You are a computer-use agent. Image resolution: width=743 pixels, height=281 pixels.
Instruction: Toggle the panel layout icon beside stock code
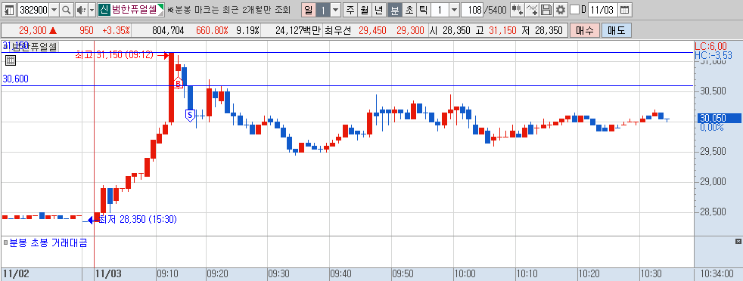9,10
